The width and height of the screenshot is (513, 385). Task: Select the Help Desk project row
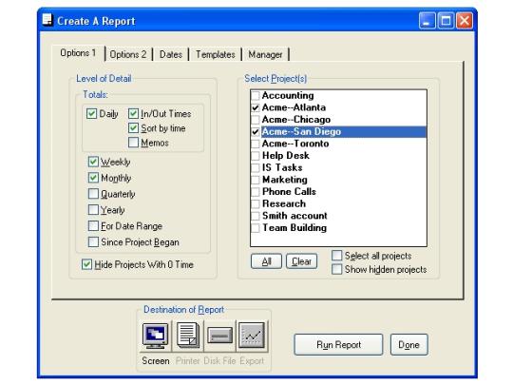point(338,156)
